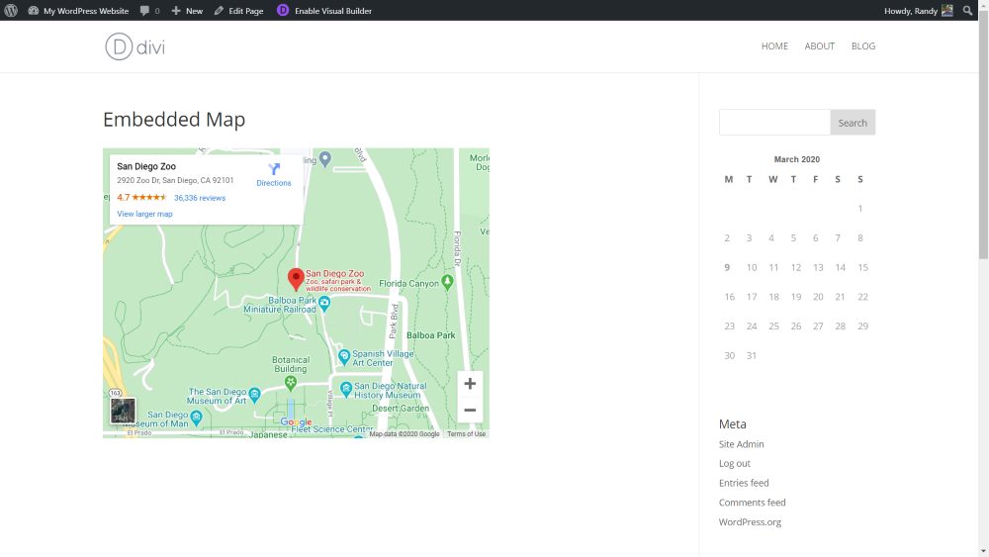Click the Florida Canyon park marker

click(x=447, y=282)
